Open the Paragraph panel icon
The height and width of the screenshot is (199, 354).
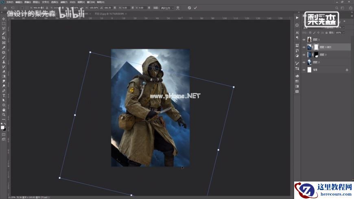[x=297, y=38]
